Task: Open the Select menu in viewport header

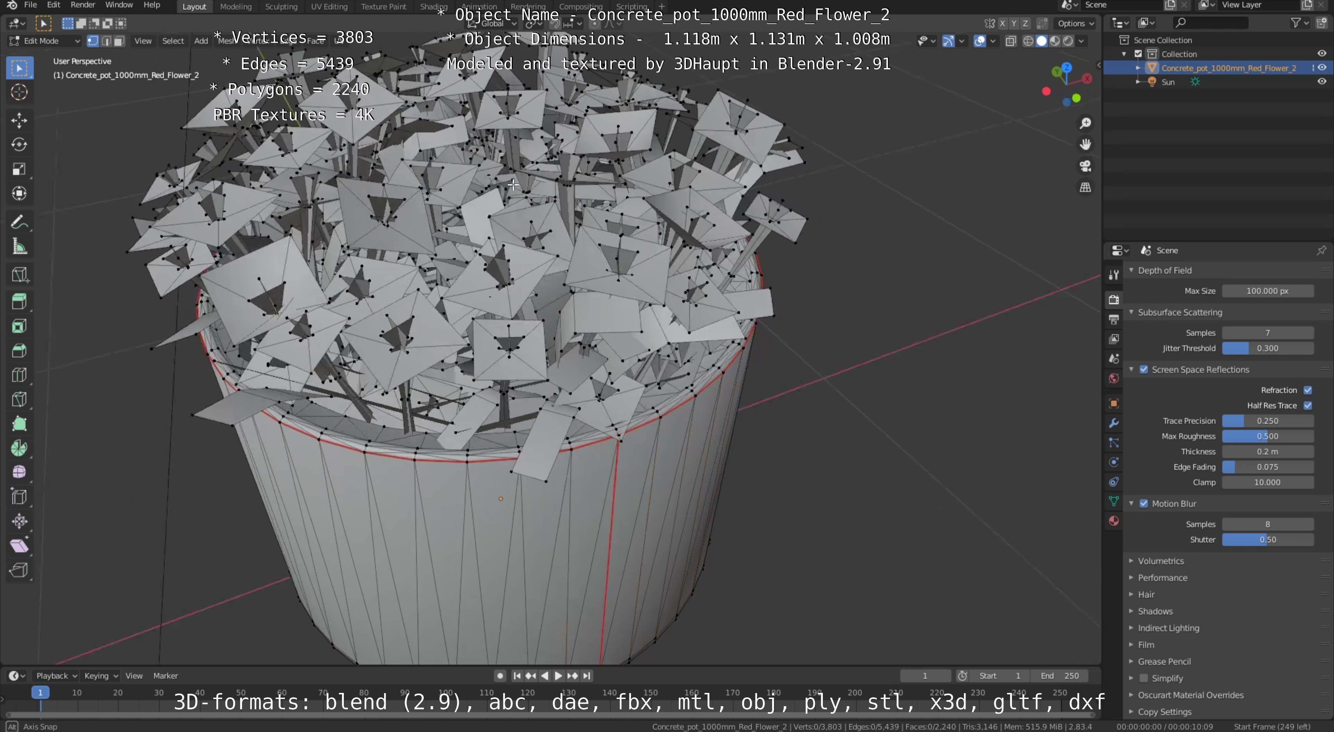Action: click(x=173, y=41)
